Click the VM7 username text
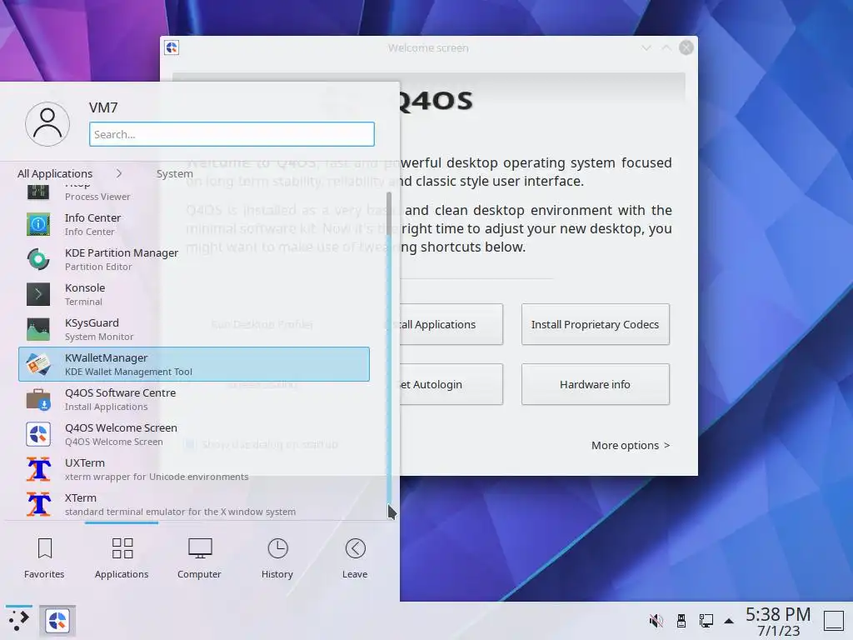The width and height of the screenshot is (853, 640). [103, 107]
